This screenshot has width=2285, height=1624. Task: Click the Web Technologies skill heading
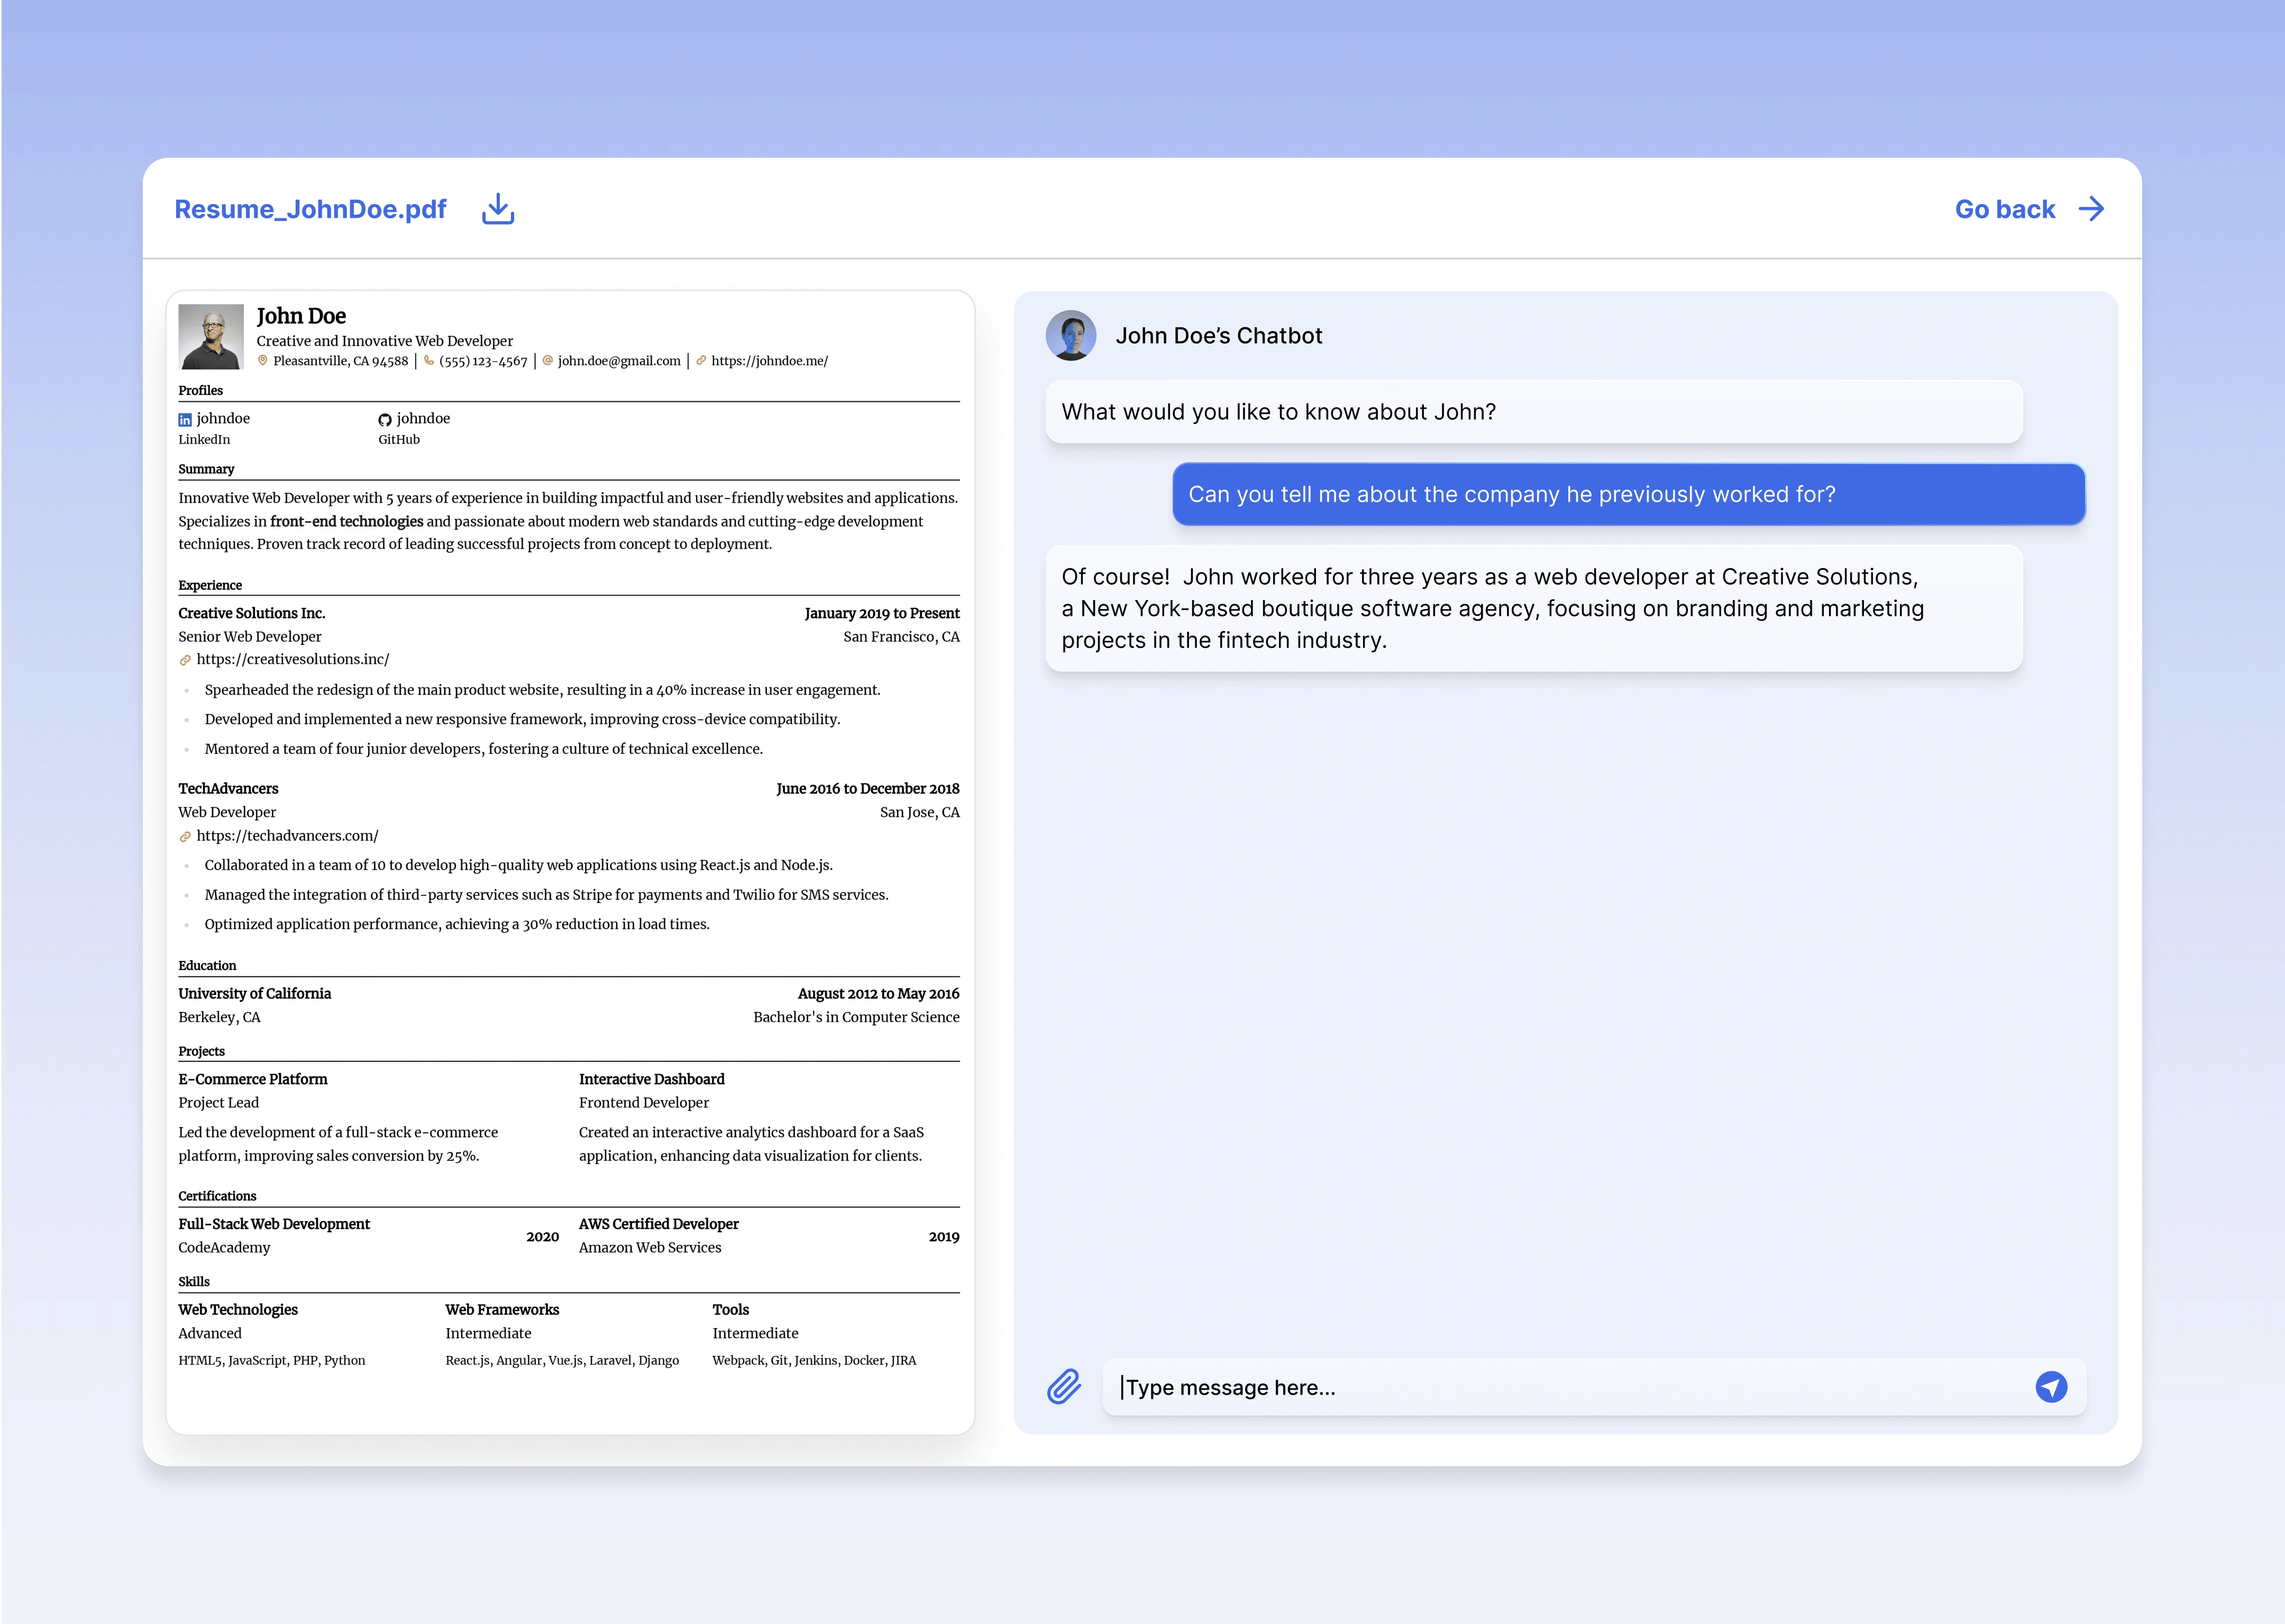[x=238, y=1310]
